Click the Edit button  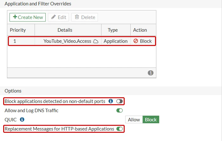[58, 17]
